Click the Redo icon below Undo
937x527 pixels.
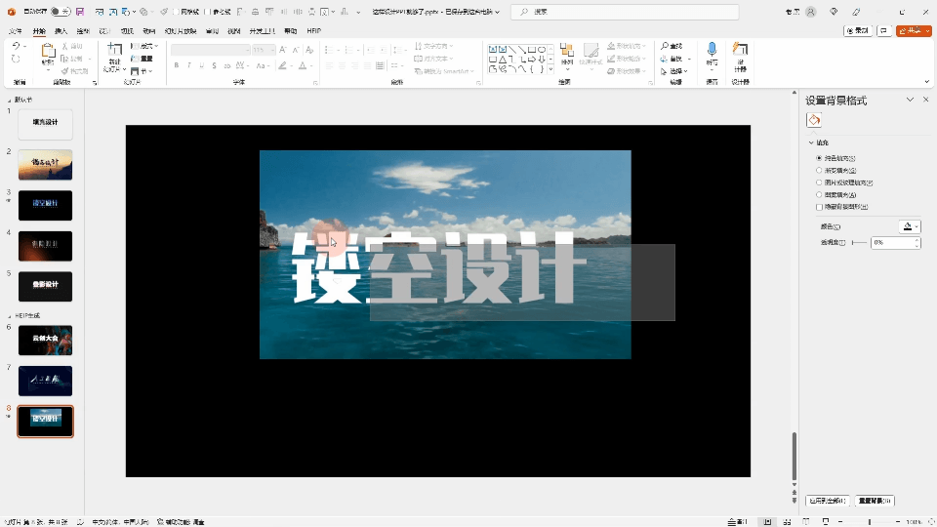(17, 59)
